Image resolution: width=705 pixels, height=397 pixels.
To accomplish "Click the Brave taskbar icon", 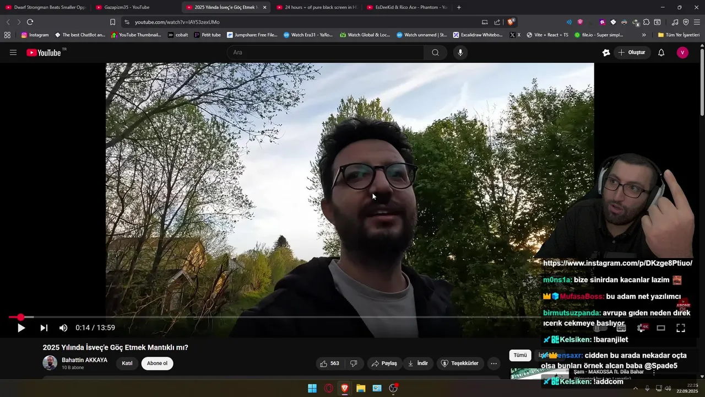I will click(x=345, y=388).
